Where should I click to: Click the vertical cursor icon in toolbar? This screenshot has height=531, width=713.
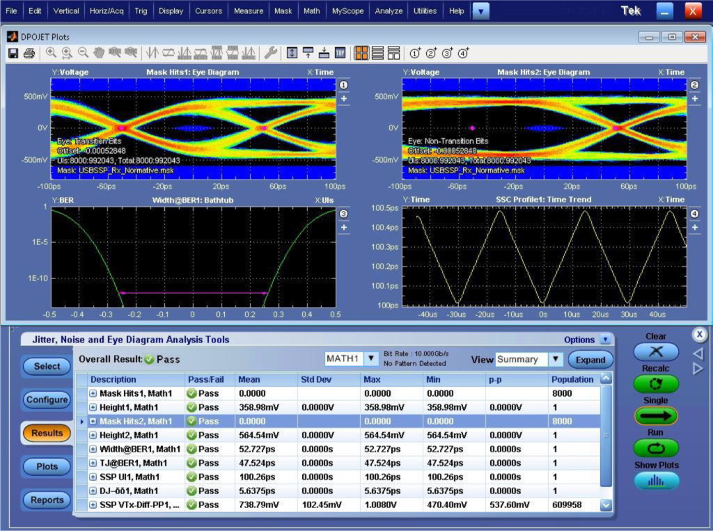point(152,53)
